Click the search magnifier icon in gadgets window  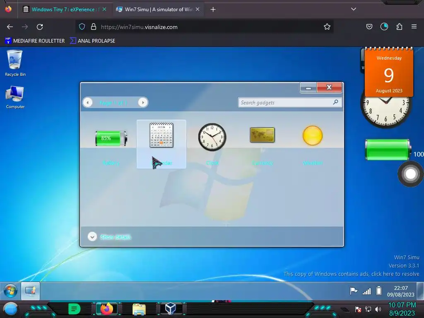pos(335,102)
